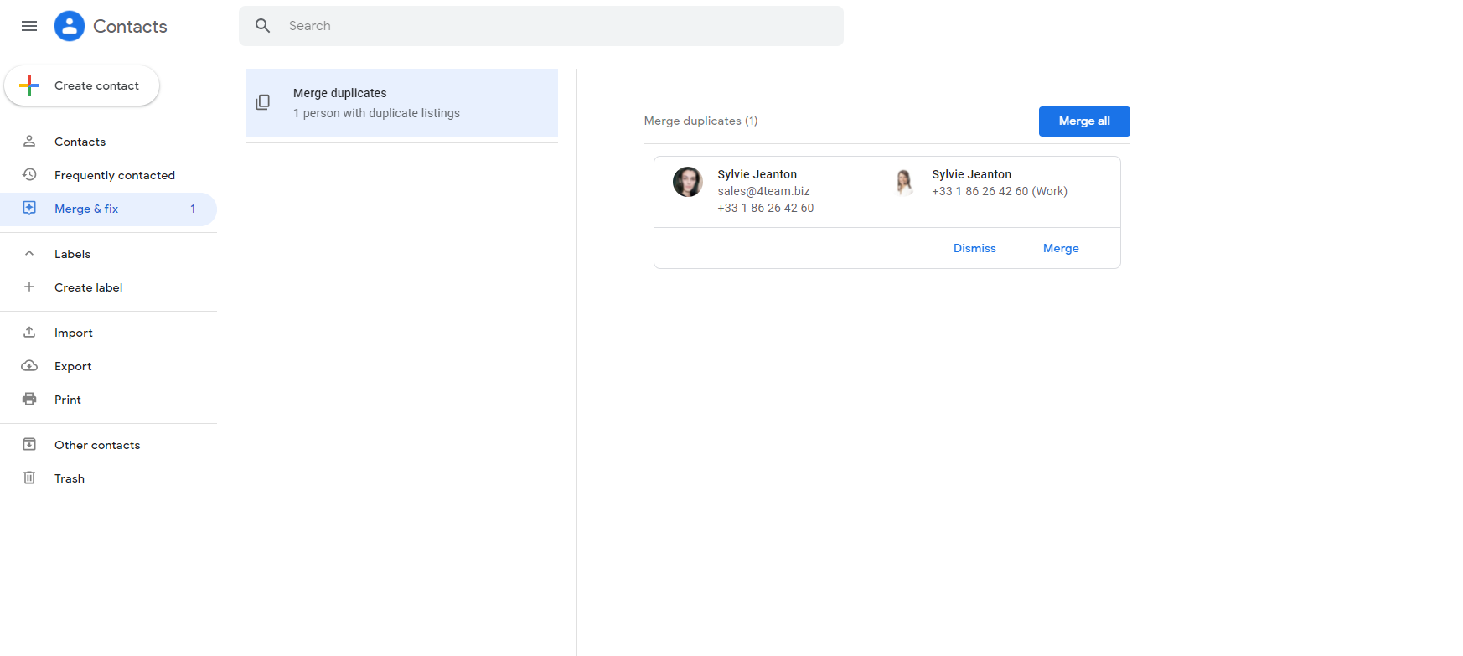Click the Import upload icon
This screenshot has width=1463, height=656.
coord(29,333)
